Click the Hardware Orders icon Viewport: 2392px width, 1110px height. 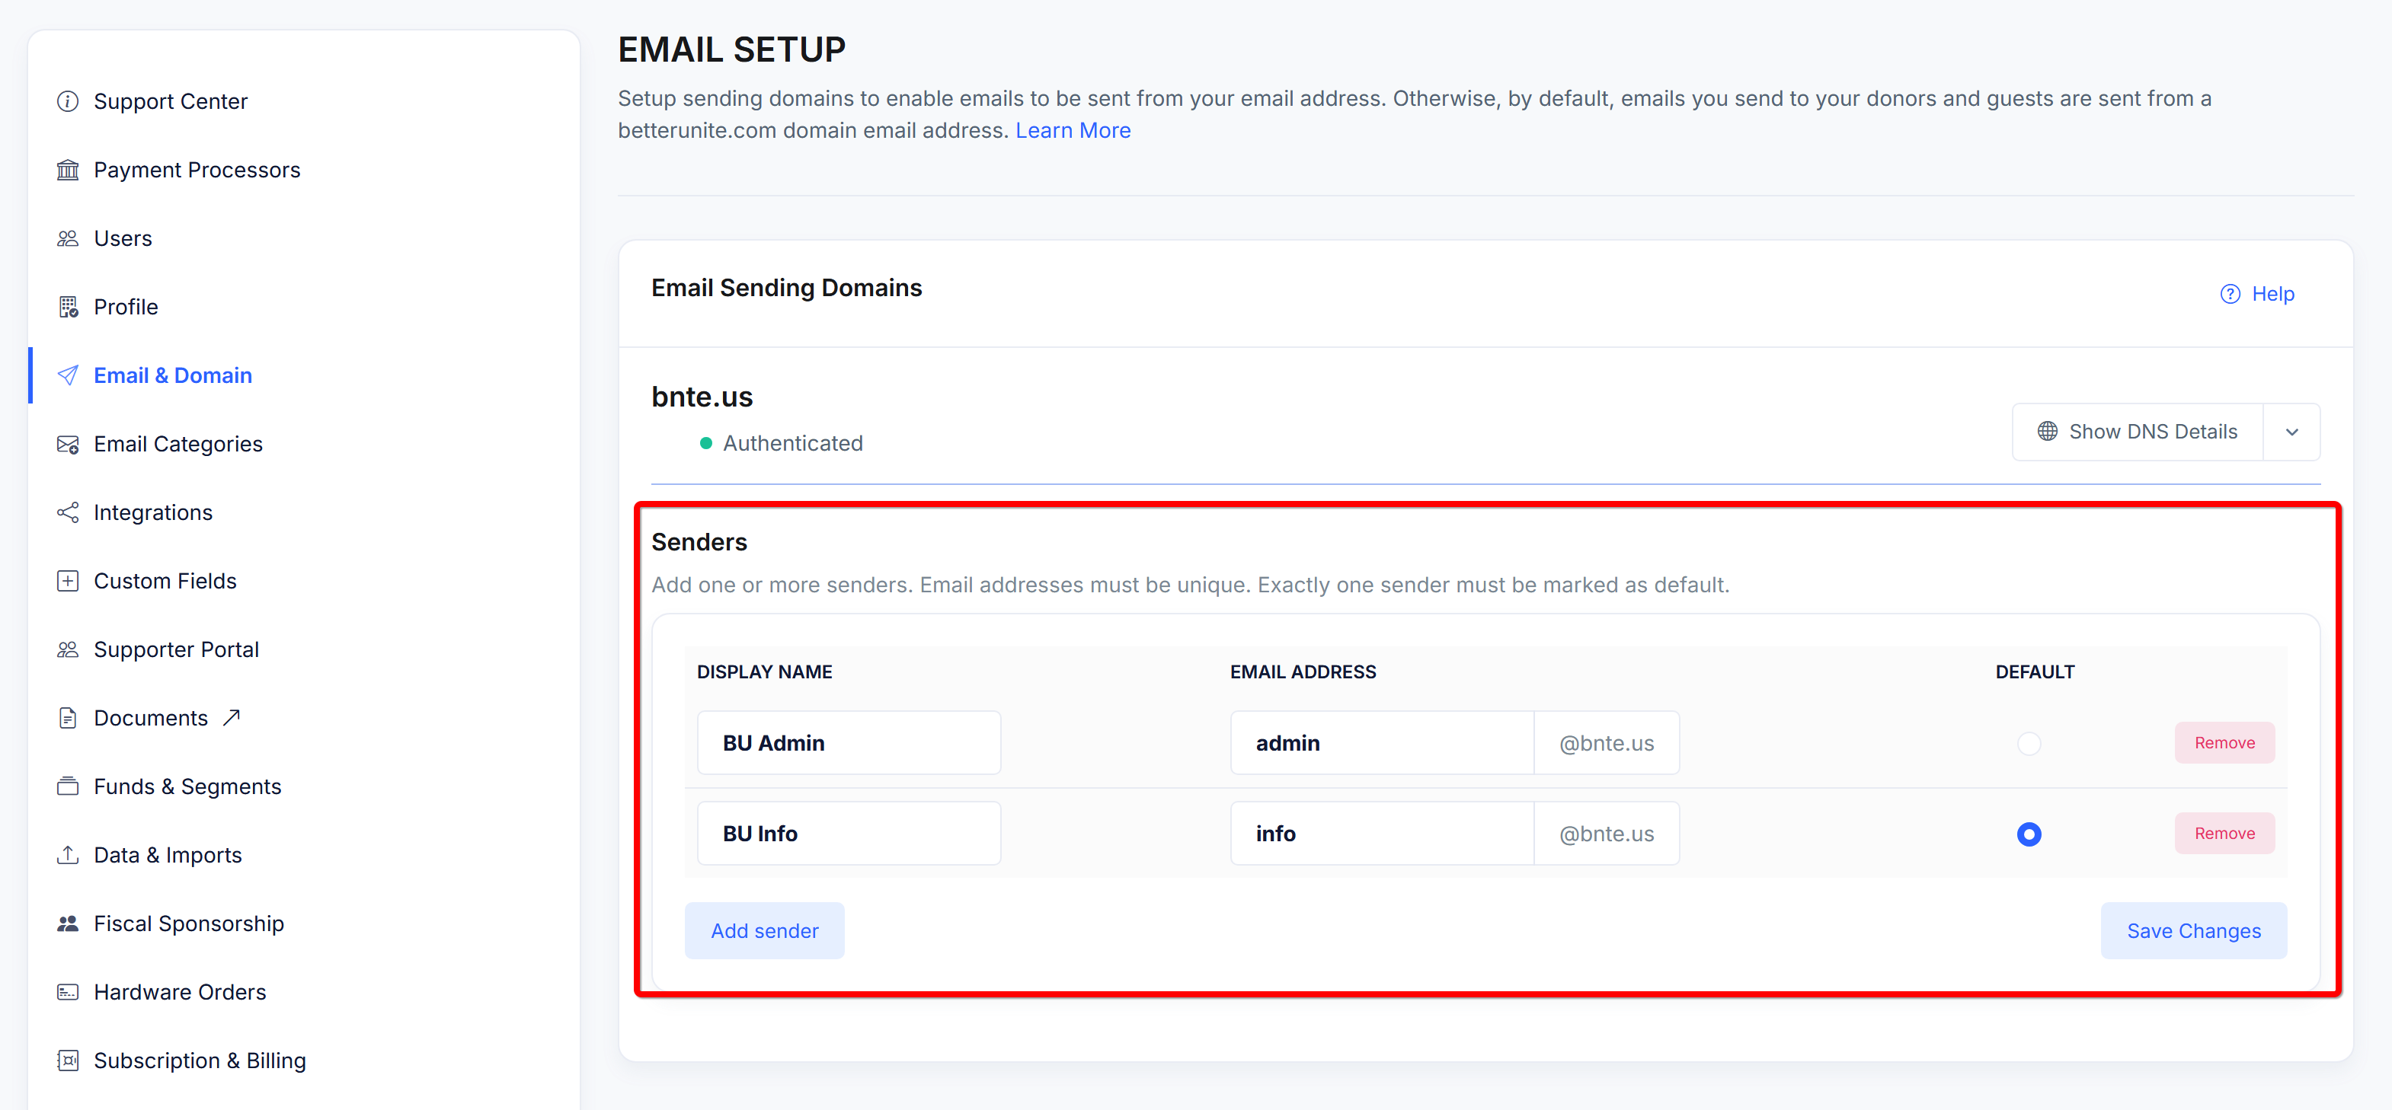(x=68, y=992)
